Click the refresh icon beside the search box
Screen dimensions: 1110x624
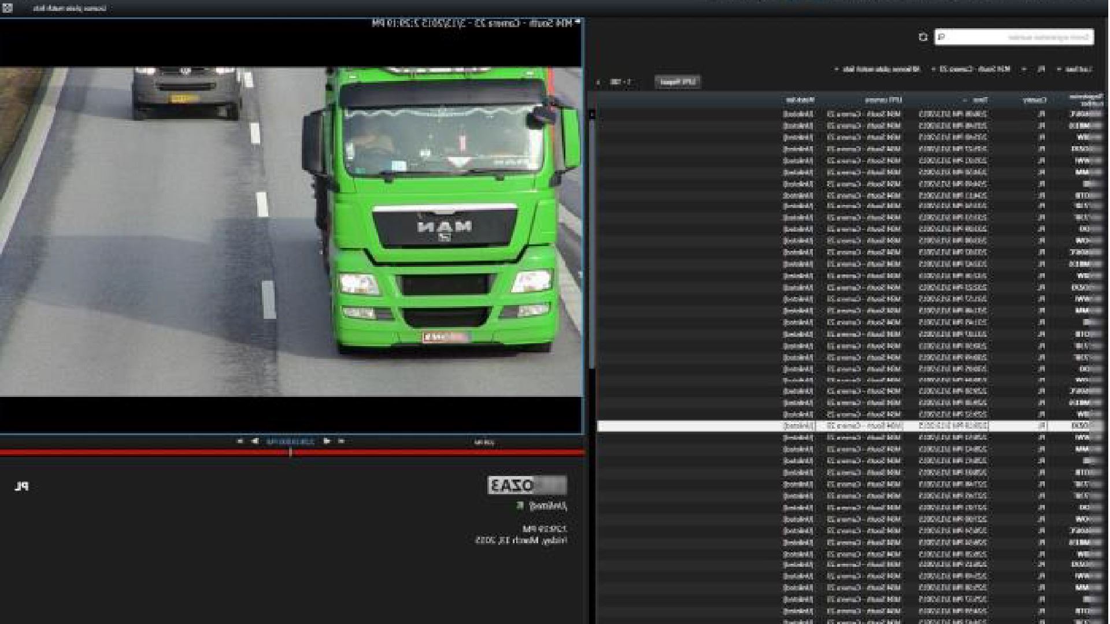pyautogui.click(x=923, y=37)
